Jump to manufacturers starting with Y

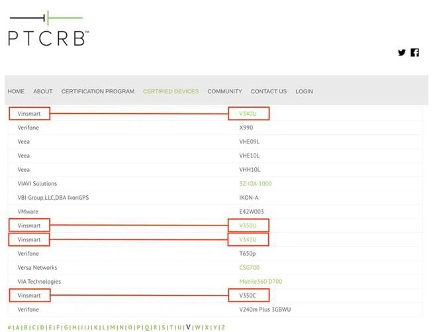click(215, 327)
